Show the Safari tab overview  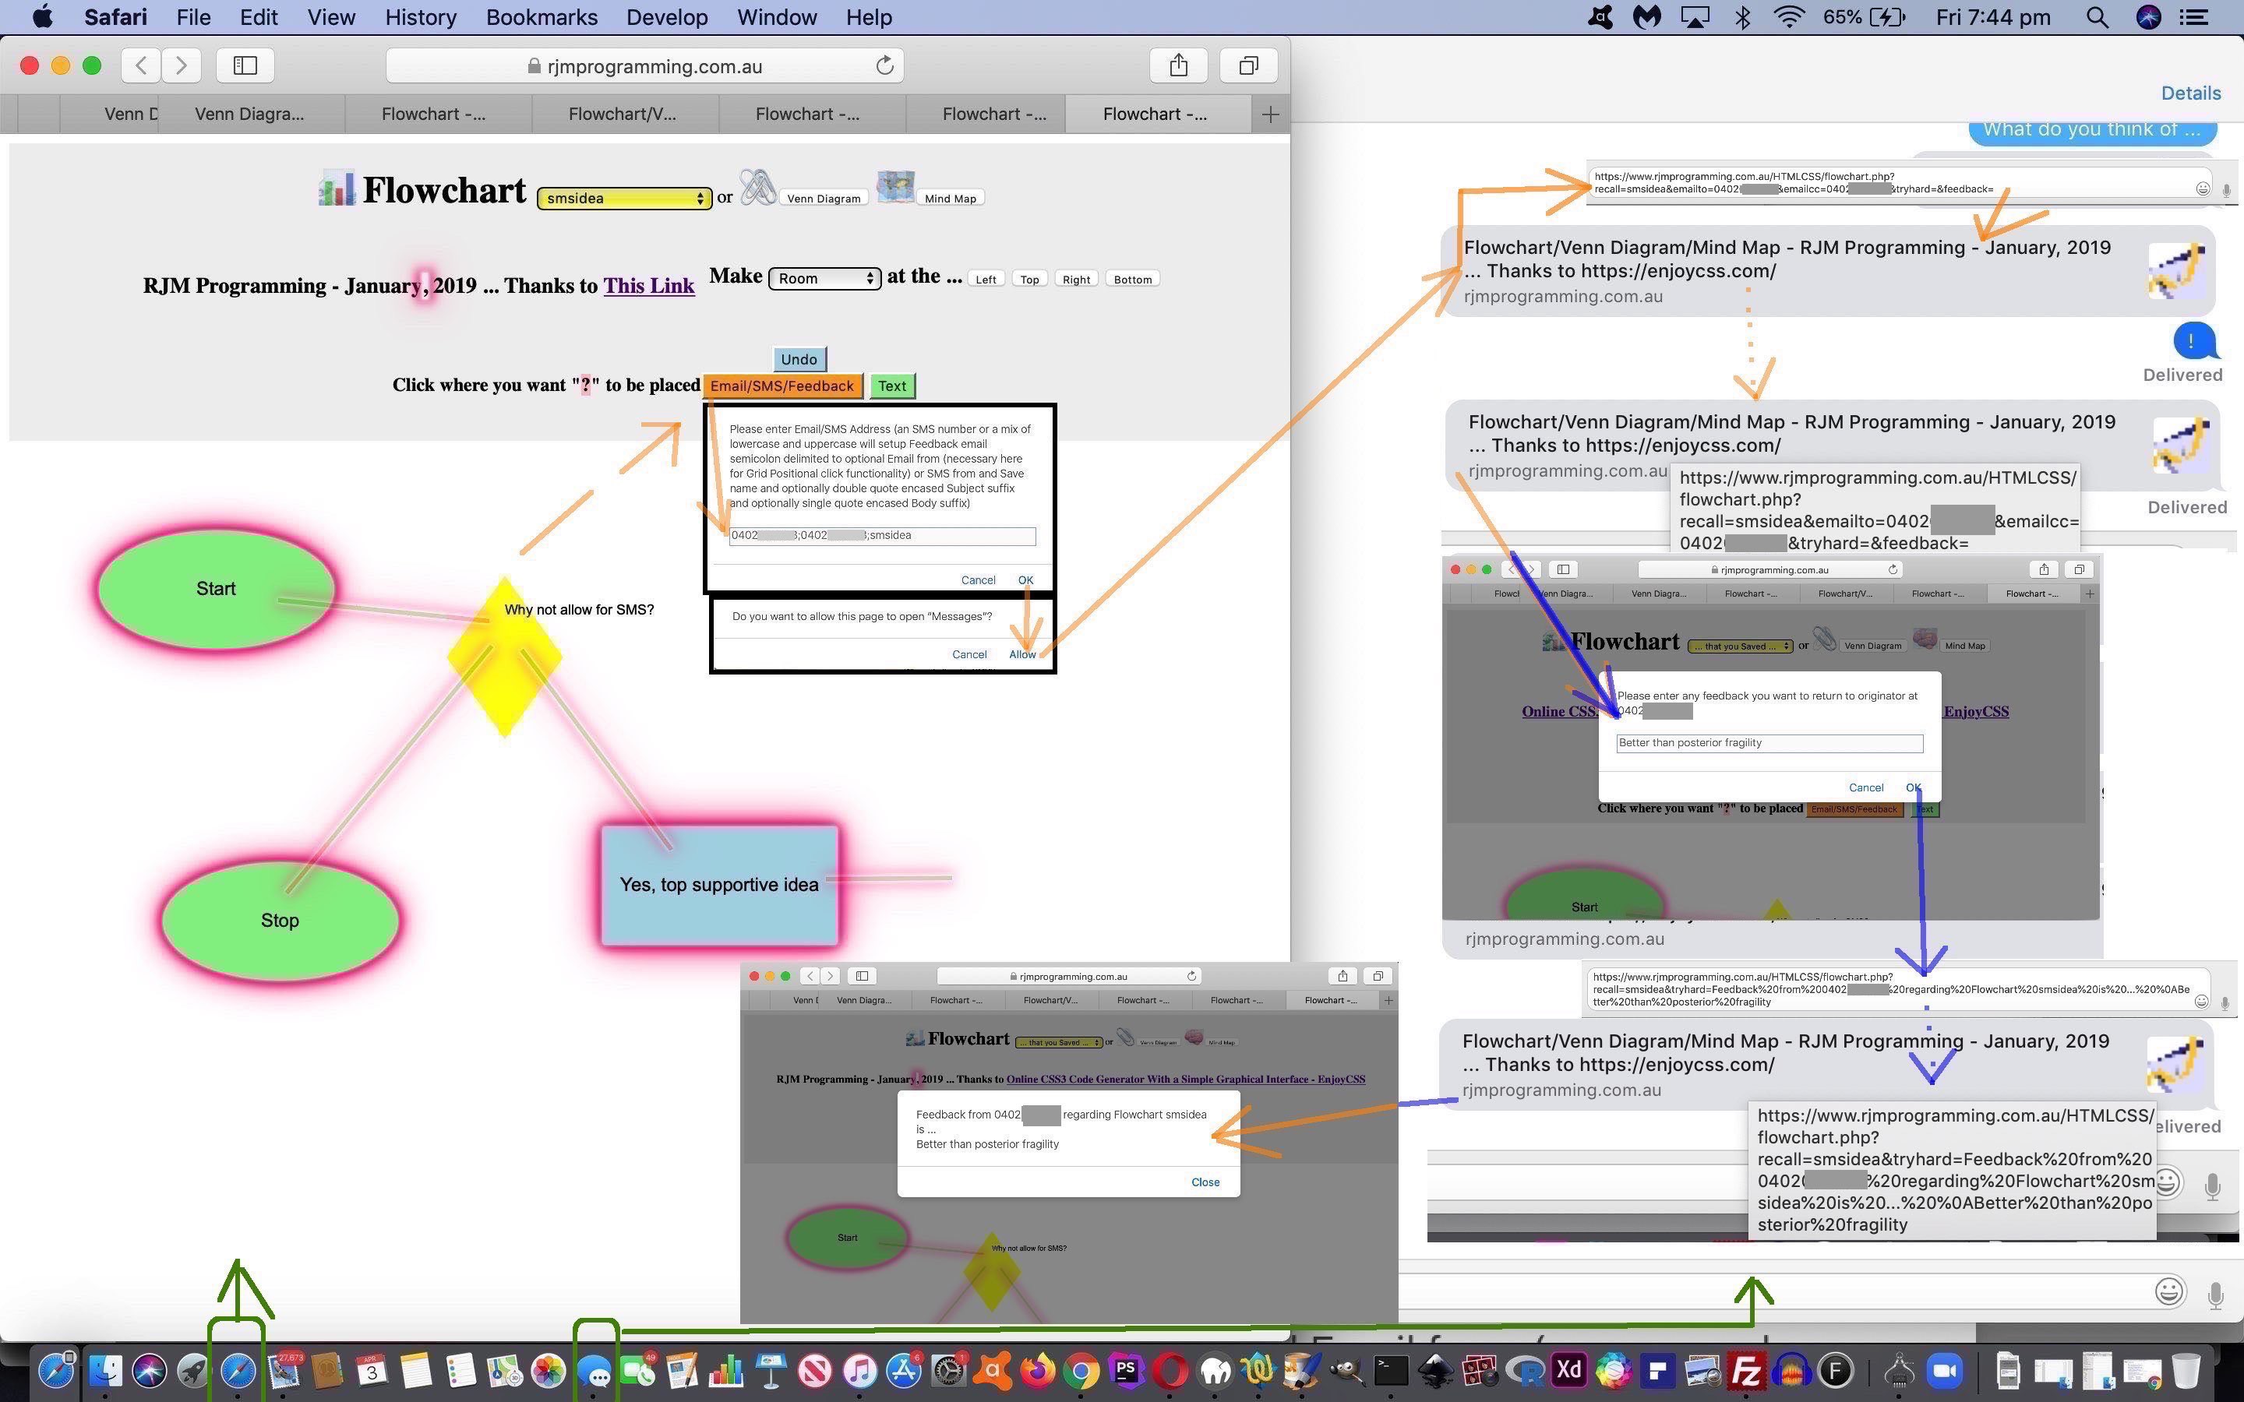pyautogui.click(x=1249, y=65)
